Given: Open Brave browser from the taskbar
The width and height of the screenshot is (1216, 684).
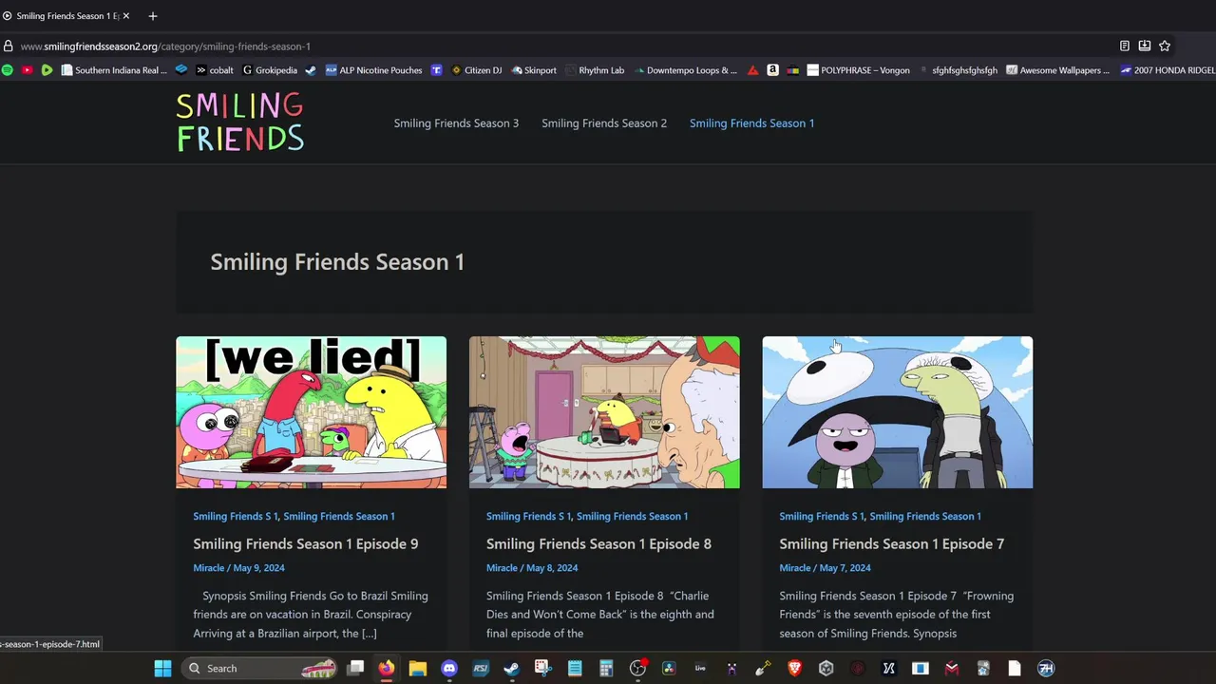Looking at the screenshot, I should pyautogui.click(x=794, y=668).
